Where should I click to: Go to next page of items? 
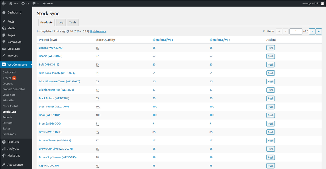[312, 31]
